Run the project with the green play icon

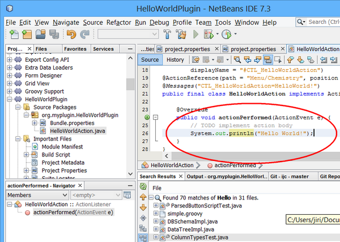(197, 35)
